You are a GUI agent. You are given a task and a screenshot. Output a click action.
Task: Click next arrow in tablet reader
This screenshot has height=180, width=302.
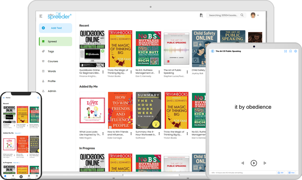coord(265,163)
